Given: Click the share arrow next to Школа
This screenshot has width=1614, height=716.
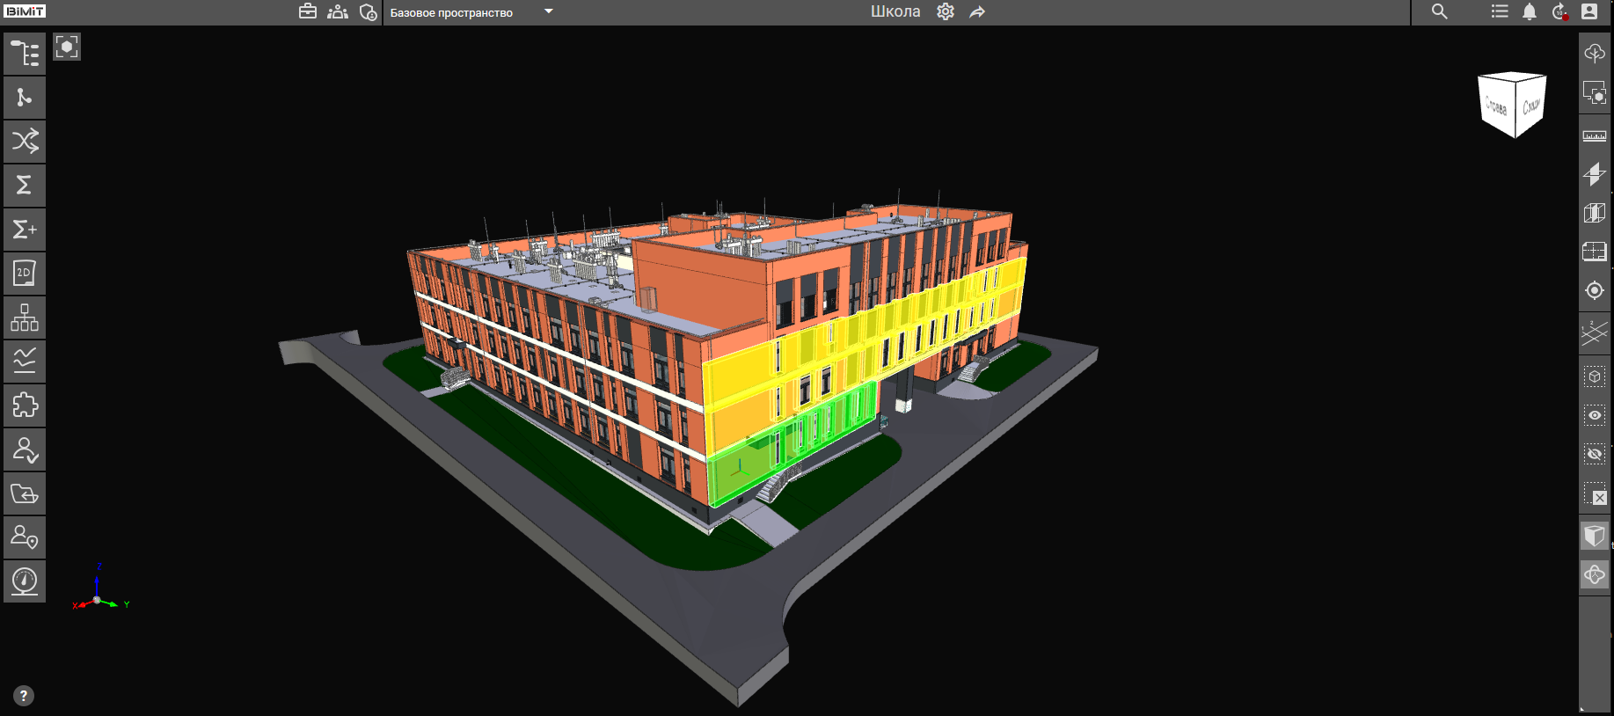Looking at the screenshot, I should [977, 11].
